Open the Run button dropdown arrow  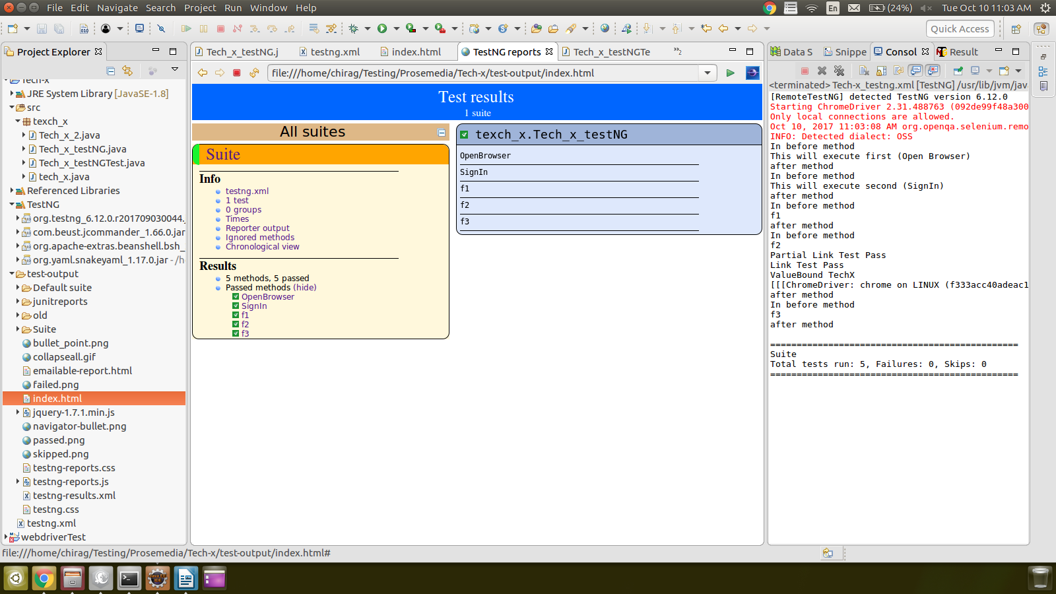396,28
